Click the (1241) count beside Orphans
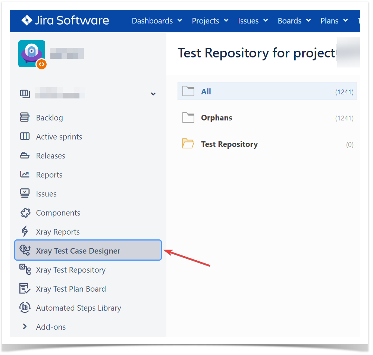Image resolution: width=373 pixels, height=355 pixels. tap(344, 118)
